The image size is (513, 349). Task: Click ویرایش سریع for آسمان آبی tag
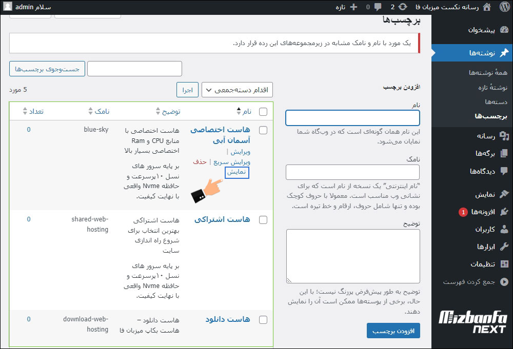pos(232,162)
